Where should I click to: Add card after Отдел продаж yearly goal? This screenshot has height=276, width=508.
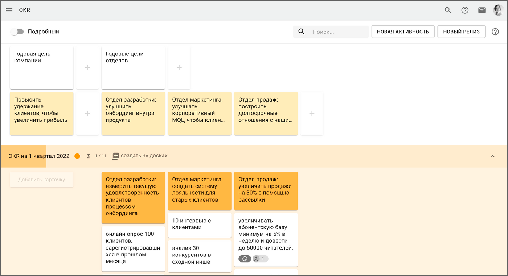coord(312,114)
